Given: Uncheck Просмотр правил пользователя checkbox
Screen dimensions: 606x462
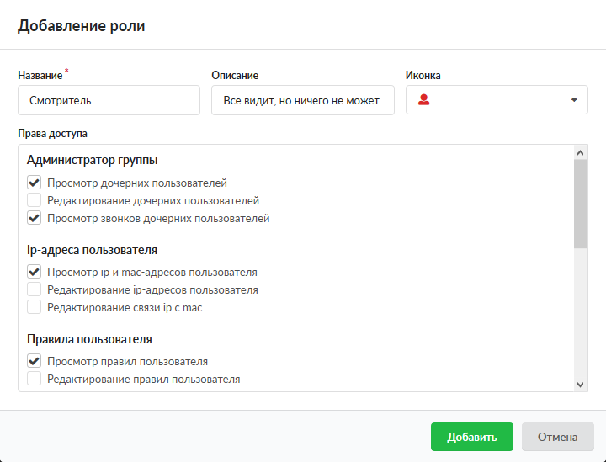Looking at the screenshot, I should point(35,361).
